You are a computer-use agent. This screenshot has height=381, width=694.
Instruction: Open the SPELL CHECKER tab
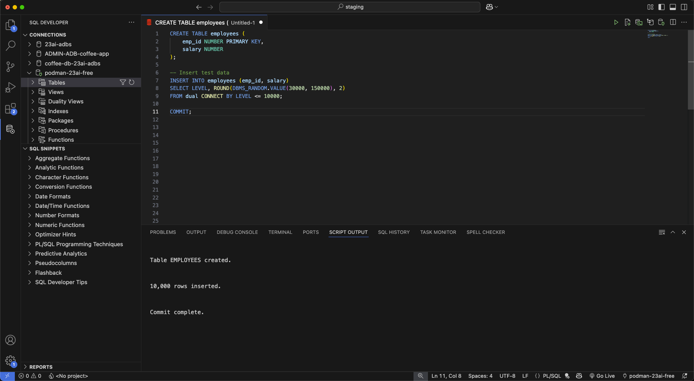(x=485, y=232)
